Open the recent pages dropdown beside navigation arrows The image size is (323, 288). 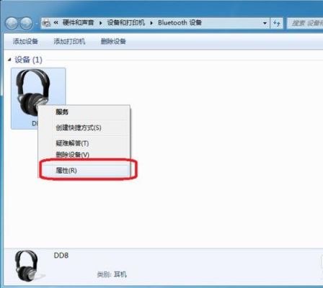point(37,24)
